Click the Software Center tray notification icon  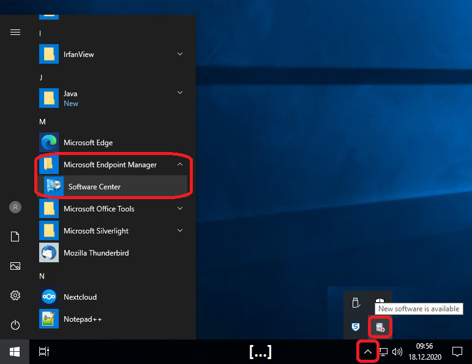(380, 327)
